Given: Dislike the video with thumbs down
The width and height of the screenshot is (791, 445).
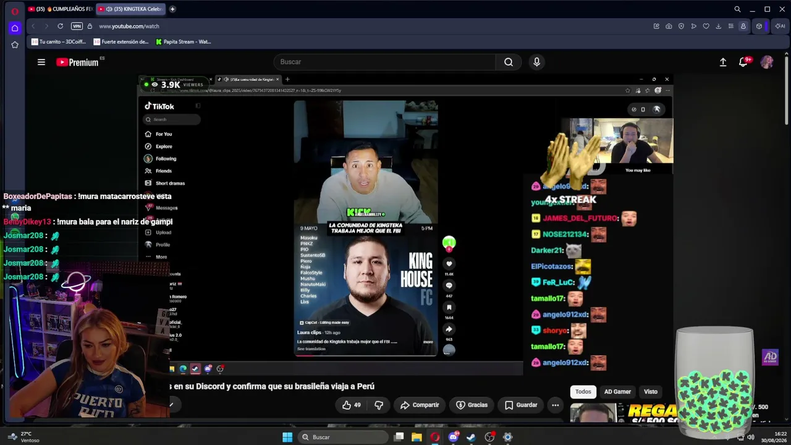Looking at the screenshot, I should coord(379,405).
